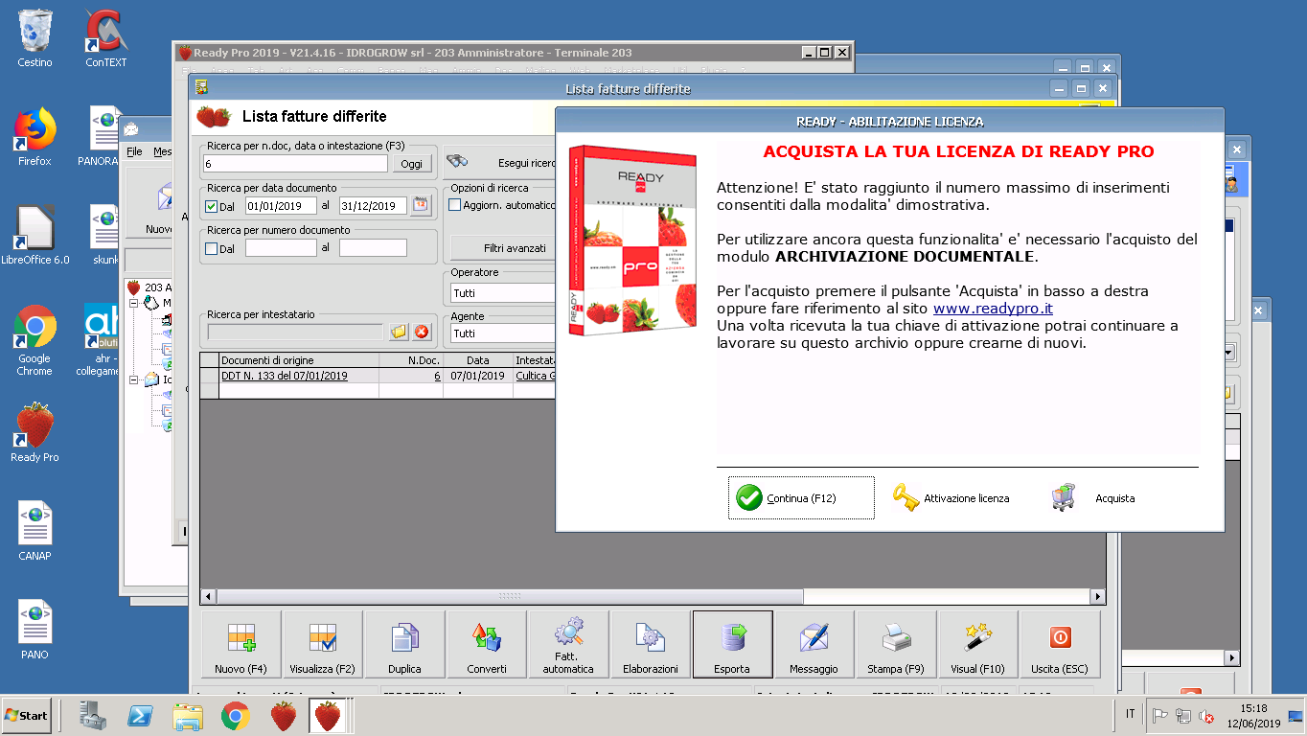Image resolution: width=1307 pixels, height=736 pixels.
Task: Open File menu in the background mail window
Action: coord(134,151)
